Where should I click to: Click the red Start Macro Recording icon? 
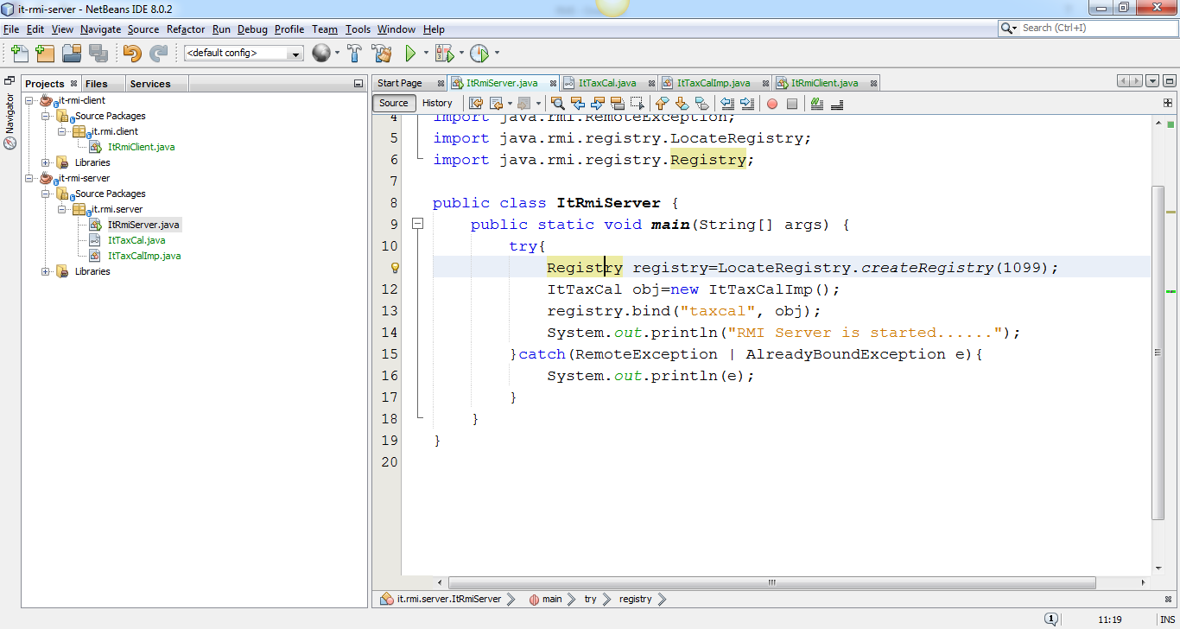[x=772, y=104]
